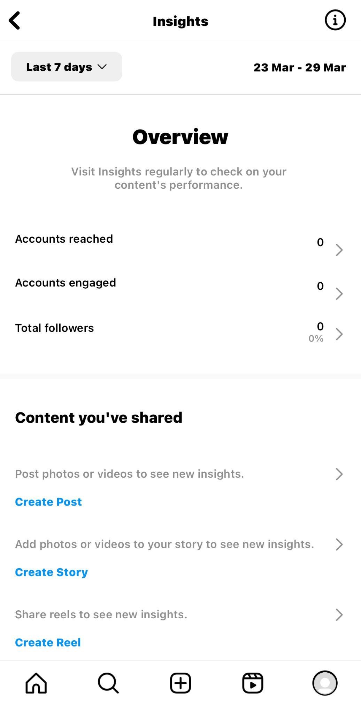Click the Create Post link
The image size is (361, 713).
click(48, 502)
